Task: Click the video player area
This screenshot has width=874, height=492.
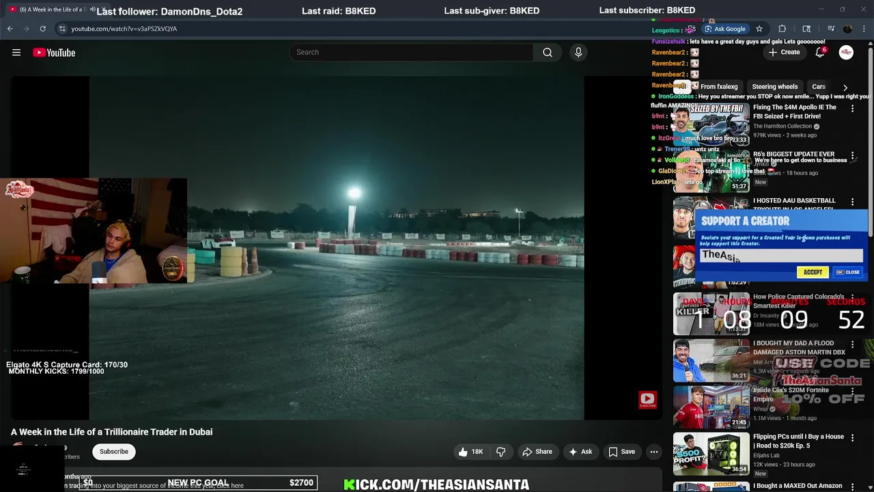Action: pos(337,247)
